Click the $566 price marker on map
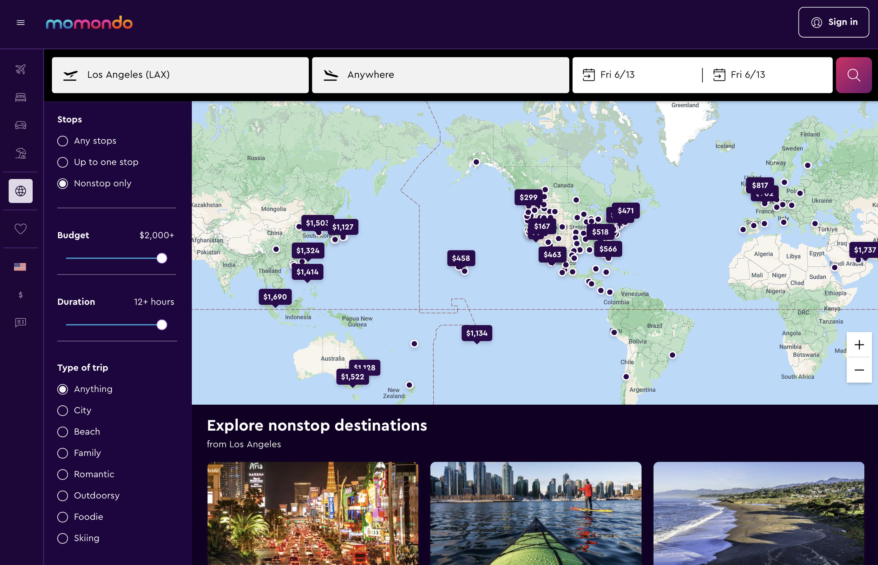The image size is (878, 565). (608, 249)
